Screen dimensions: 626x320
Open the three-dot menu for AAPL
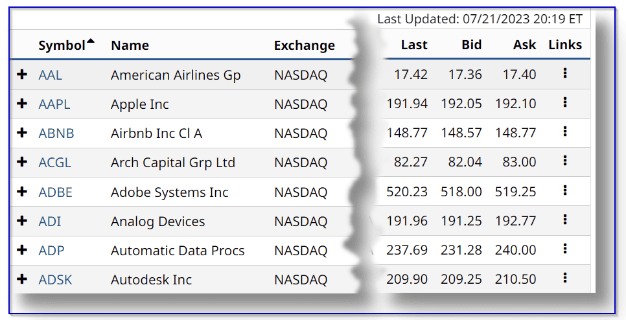[565, 103]
